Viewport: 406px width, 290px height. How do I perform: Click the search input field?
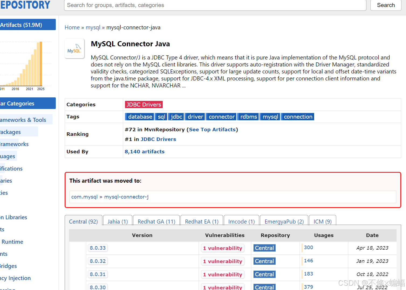(x=215, y=5)
